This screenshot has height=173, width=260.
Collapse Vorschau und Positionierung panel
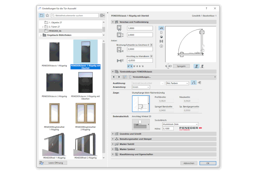pyautogui.click(x=113, y=22)
